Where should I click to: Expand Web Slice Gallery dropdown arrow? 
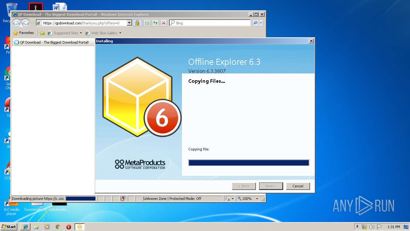[x=120, y=33]
